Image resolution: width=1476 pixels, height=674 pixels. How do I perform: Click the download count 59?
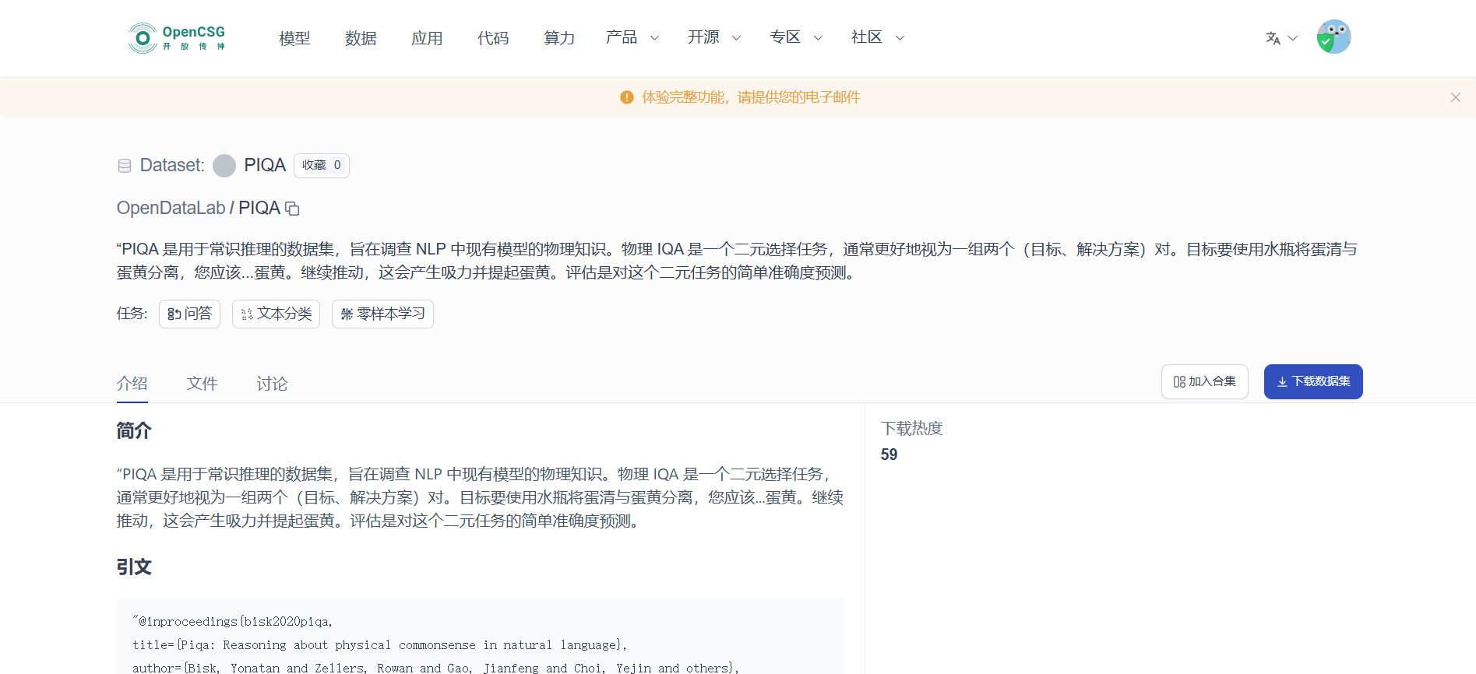pyautogui.click(x=889, y=455)
